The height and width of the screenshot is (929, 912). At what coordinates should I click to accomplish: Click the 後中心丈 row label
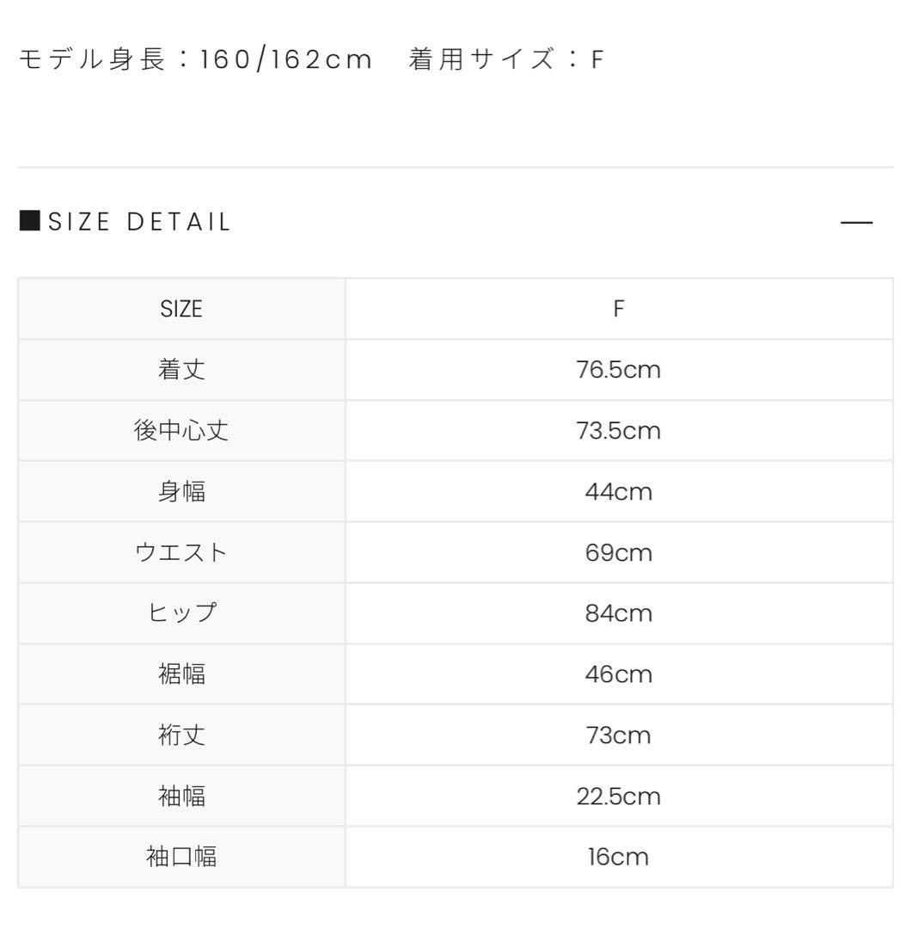pos(181,431)
